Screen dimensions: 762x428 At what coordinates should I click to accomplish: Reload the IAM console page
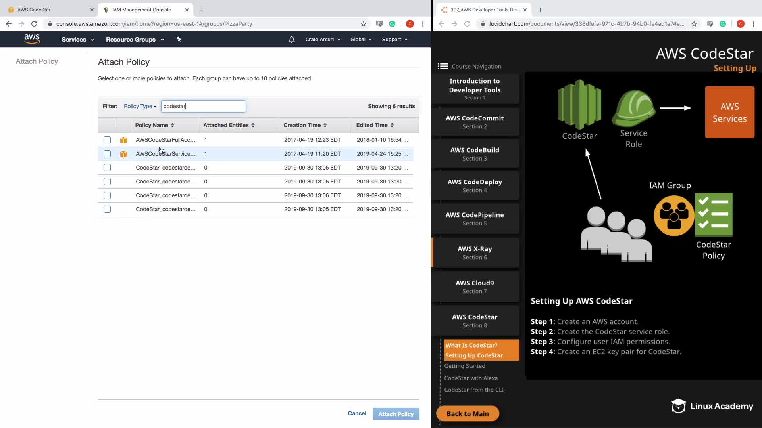34,24
